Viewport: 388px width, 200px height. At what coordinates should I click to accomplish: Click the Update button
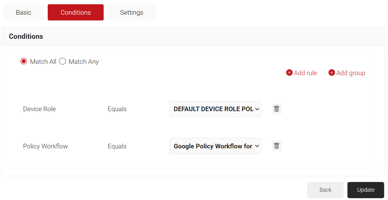click(365, 190)
